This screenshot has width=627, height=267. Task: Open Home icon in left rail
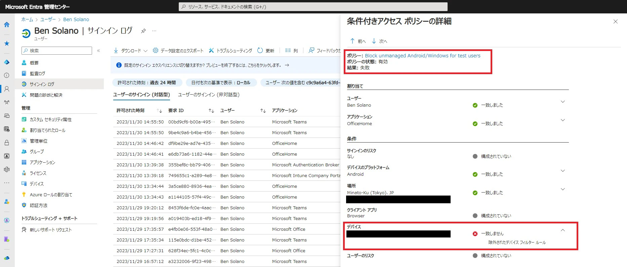[7, 24]
